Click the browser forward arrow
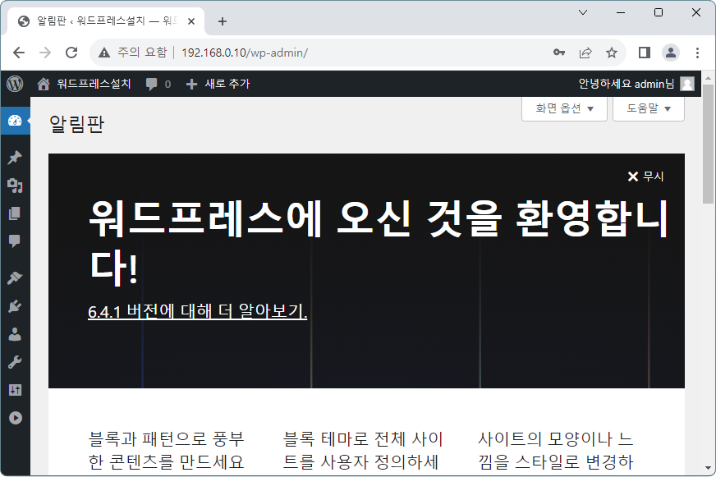716x477 pixels. coord(44,53)
